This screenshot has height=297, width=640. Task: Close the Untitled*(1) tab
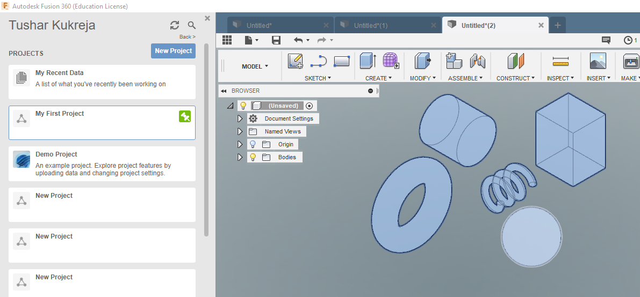(x=434, y=25)
